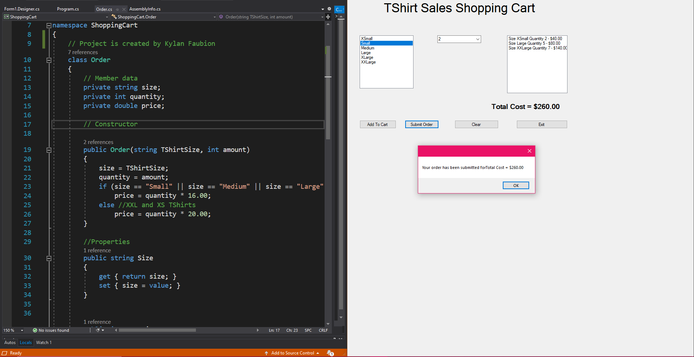The width and height of the screenshot is (694, 357).
Task: Collapse the namespace ShoppingCart block
Action: (49, 26)
